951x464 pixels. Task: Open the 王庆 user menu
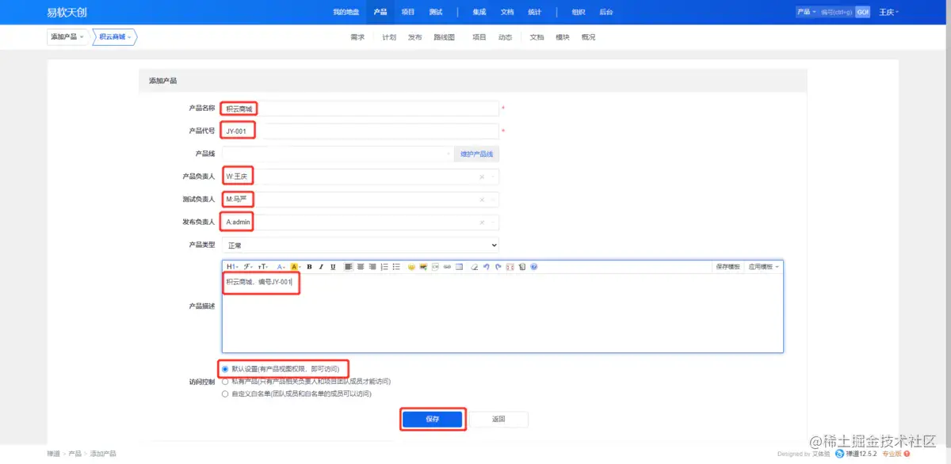click(x=888, y=12)
